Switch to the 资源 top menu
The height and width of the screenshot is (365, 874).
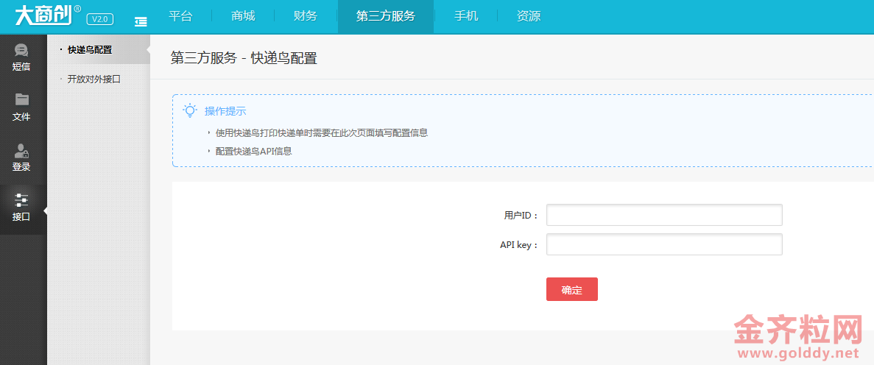(x=529, y=16)
